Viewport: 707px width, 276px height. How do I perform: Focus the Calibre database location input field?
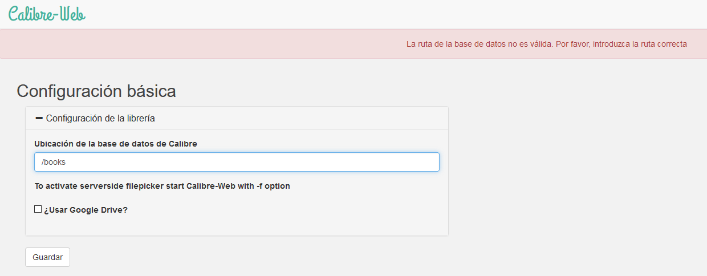(x=237, y=162)
